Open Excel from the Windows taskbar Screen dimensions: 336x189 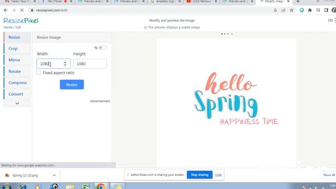click(x=85, y=186)
